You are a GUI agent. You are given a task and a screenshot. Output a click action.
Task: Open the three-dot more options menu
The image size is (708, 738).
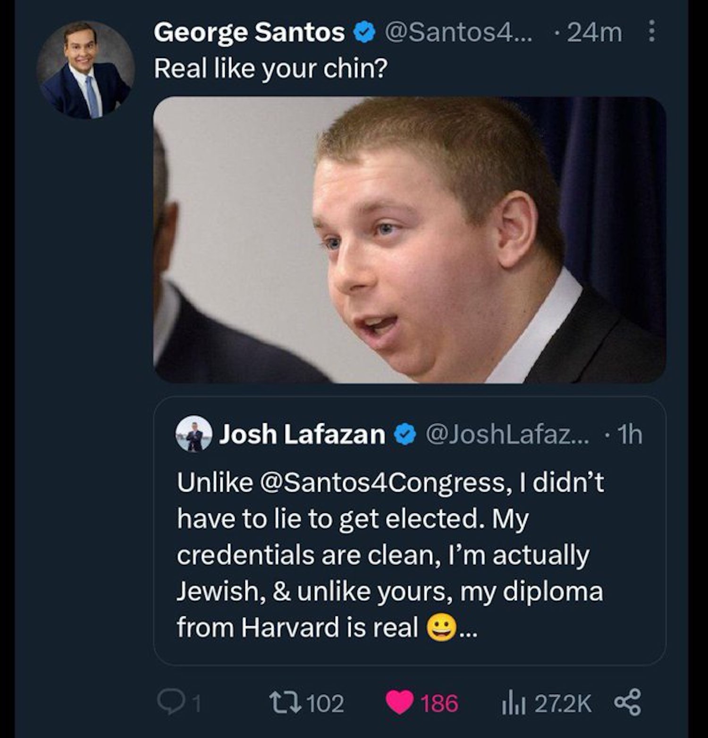point(652,32)
